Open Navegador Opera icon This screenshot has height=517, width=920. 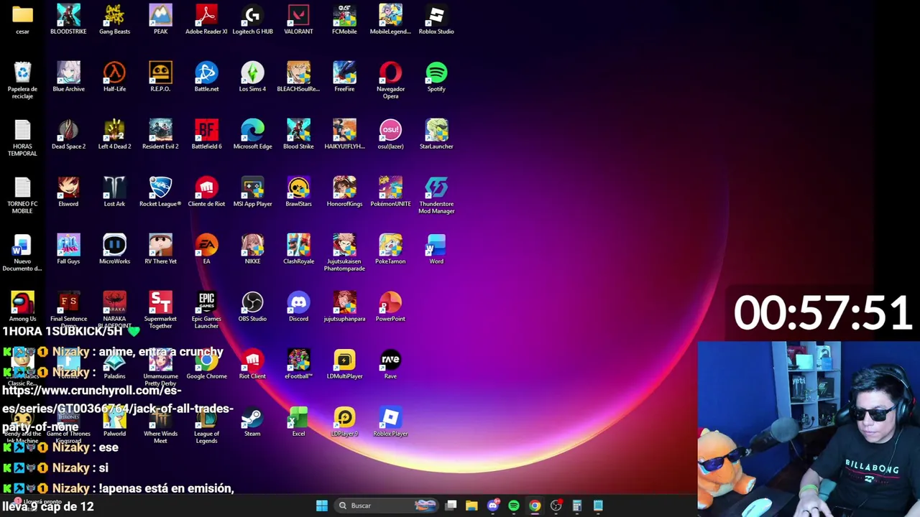coord(390,80)
